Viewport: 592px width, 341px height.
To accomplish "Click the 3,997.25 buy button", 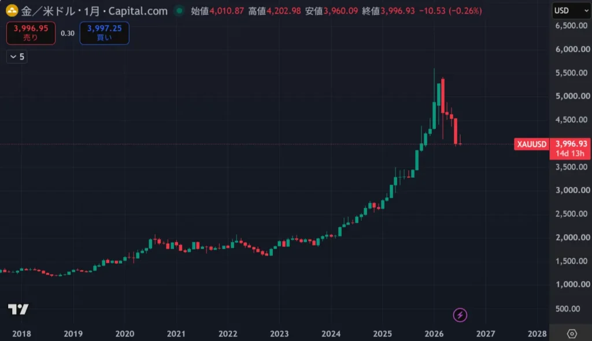I will 104,33.
